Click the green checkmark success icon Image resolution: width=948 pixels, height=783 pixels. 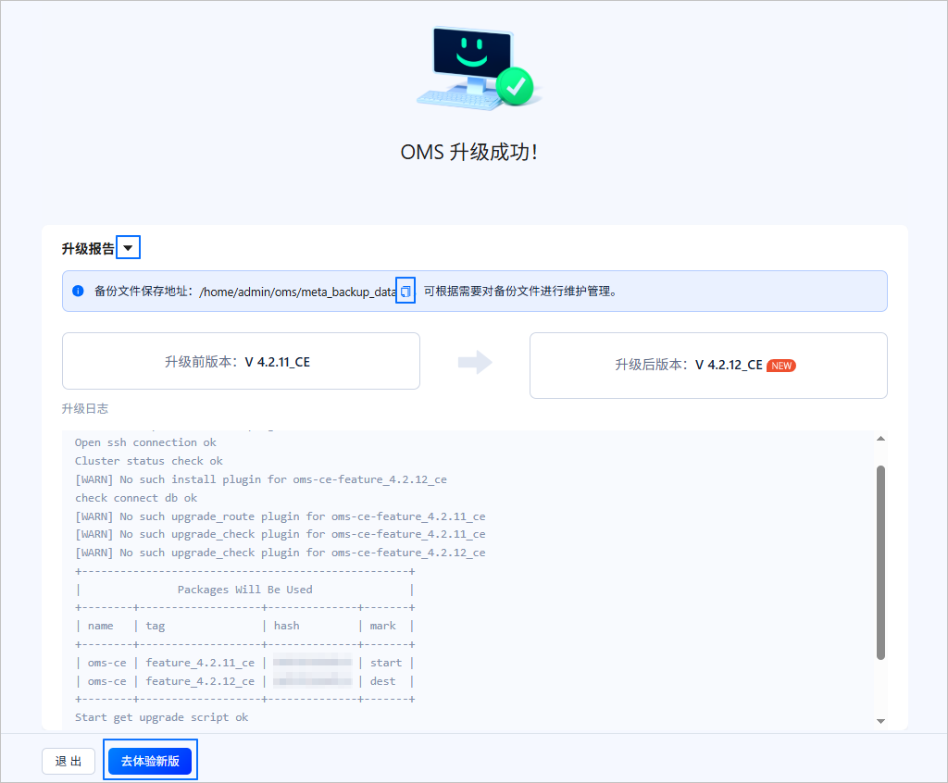[515, 87]
